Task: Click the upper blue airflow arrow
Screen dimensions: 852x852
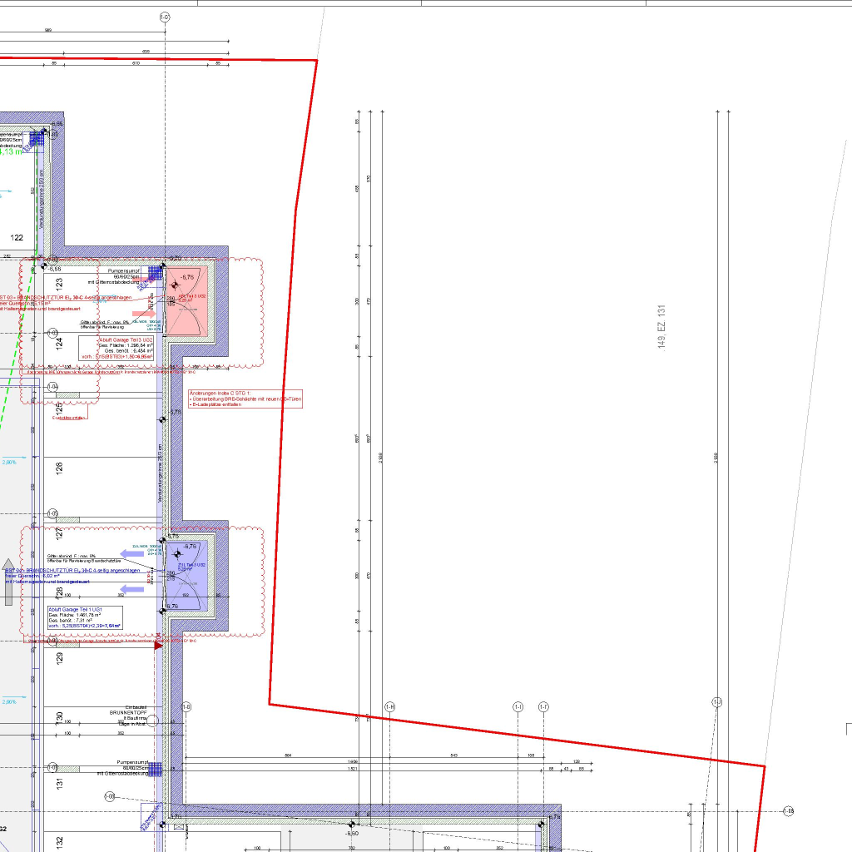Action: (x=131, y=552)
